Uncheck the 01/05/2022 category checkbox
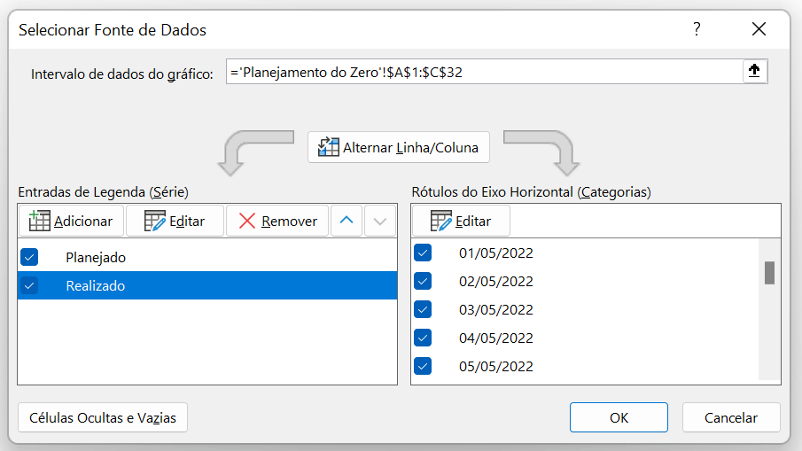 click(x=423, y=253)
